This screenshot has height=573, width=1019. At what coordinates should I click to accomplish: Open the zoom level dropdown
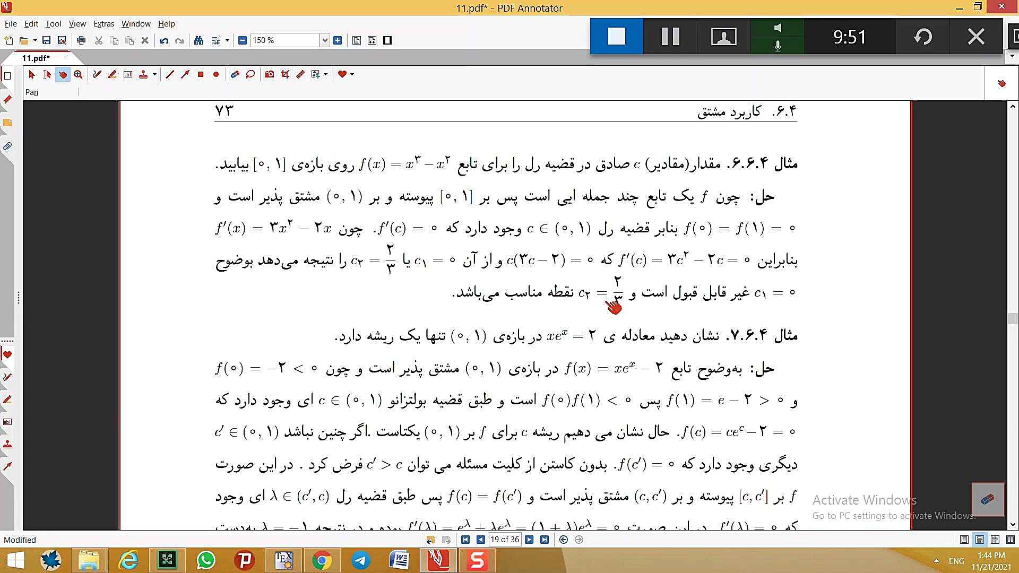325,40
